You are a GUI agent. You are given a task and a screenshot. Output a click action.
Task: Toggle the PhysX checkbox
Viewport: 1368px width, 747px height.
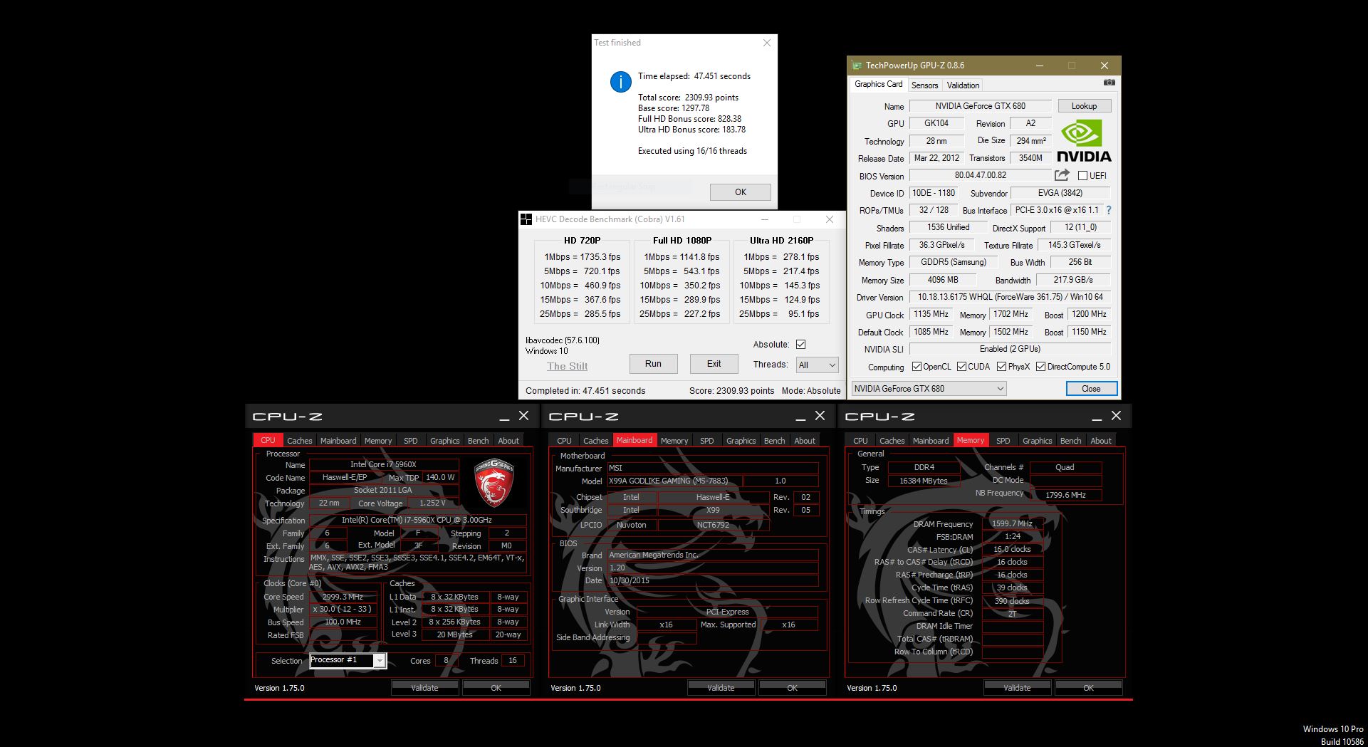[1001, 367]
